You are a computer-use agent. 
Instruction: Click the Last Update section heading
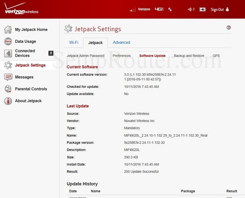click(x=77, y=106)
